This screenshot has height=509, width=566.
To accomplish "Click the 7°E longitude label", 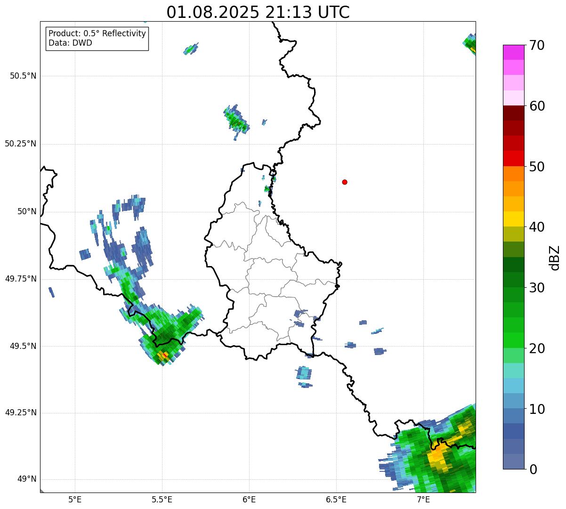I will [x=423, y=499].
